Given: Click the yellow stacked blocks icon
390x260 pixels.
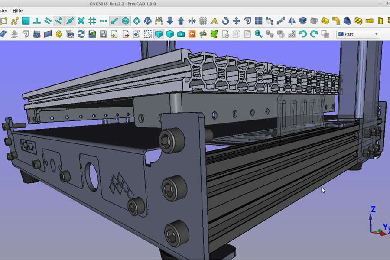Looking at the screenshot, I should (x=59, y=34).
